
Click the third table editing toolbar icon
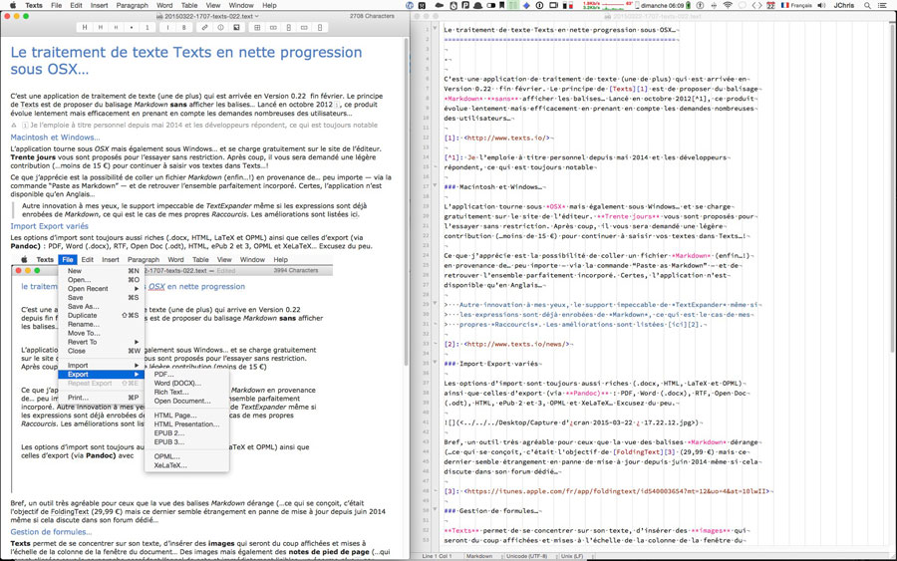click(x=304, y=27)
